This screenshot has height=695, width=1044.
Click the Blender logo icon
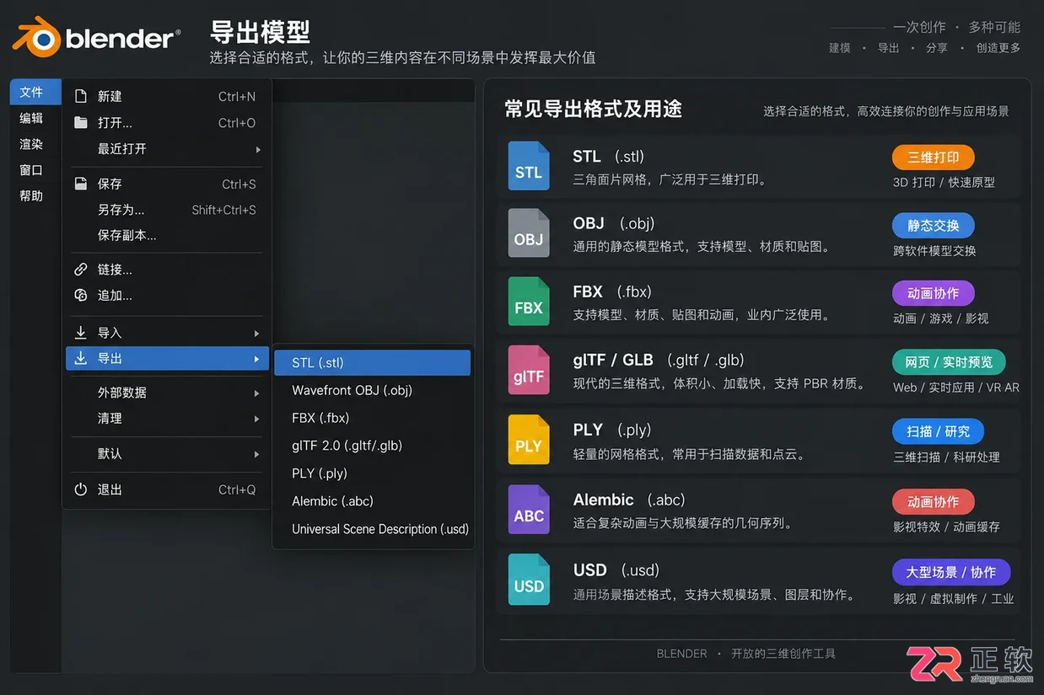point(35,37)
